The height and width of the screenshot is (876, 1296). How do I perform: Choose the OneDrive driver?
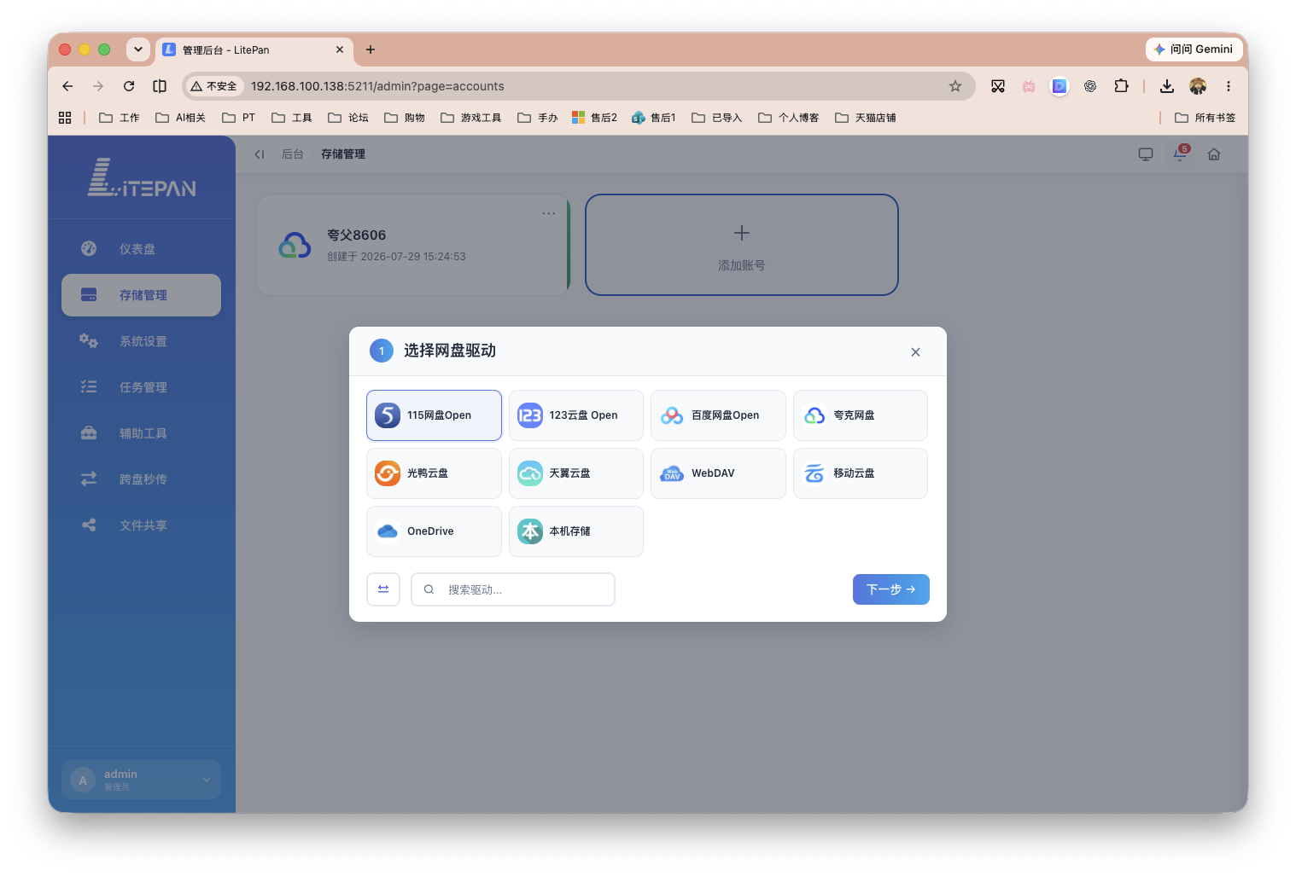[434, 531]
